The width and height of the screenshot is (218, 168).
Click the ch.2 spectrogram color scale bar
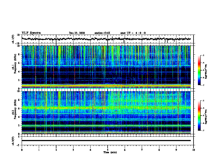tap(199, 116)
